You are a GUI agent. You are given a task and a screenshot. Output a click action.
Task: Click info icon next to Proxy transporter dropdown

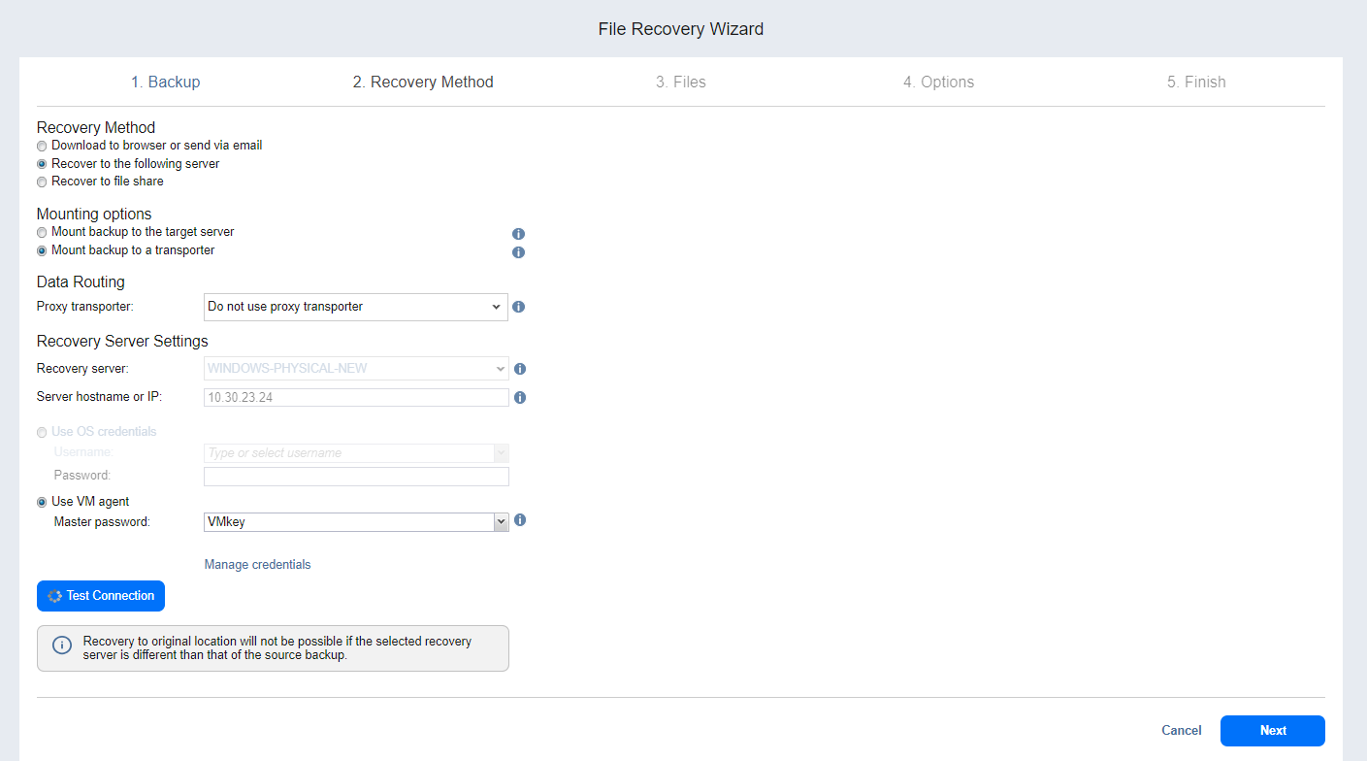point(518,307)
